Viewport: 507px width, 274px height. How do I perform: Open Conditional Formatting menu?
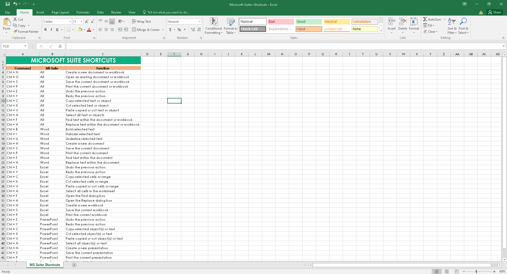click(x=213, y=26)
